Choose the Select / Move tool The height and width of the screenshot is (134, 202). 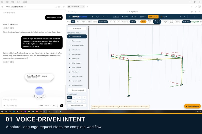coord(77,36)
